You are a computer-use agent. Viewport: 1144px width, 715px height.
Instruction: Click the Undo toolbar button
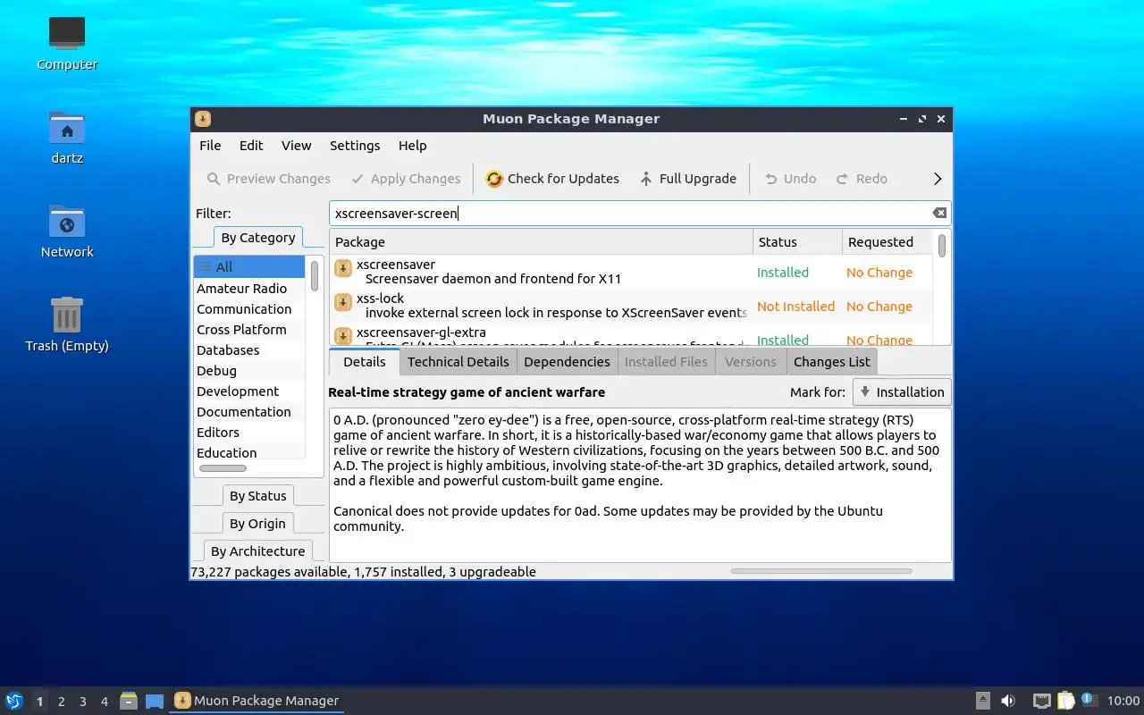(790, 179)
